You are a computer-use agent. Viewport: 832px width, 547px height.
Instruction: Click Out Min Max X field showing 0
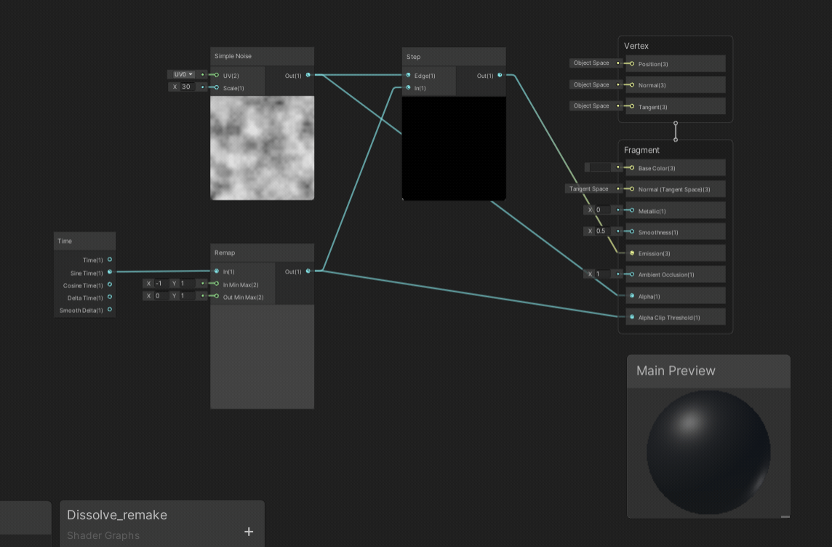pos(161,295)
